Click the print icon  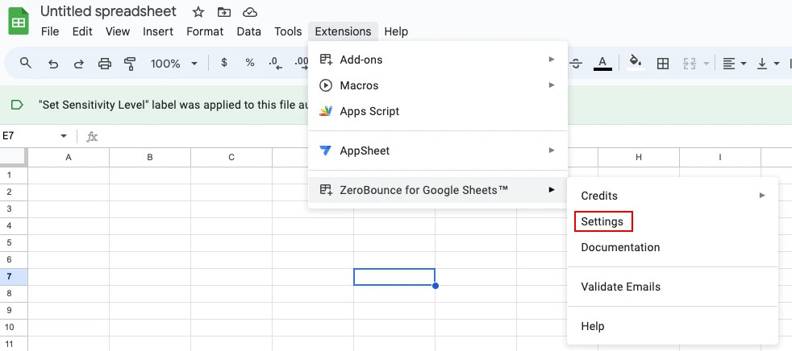104,64
